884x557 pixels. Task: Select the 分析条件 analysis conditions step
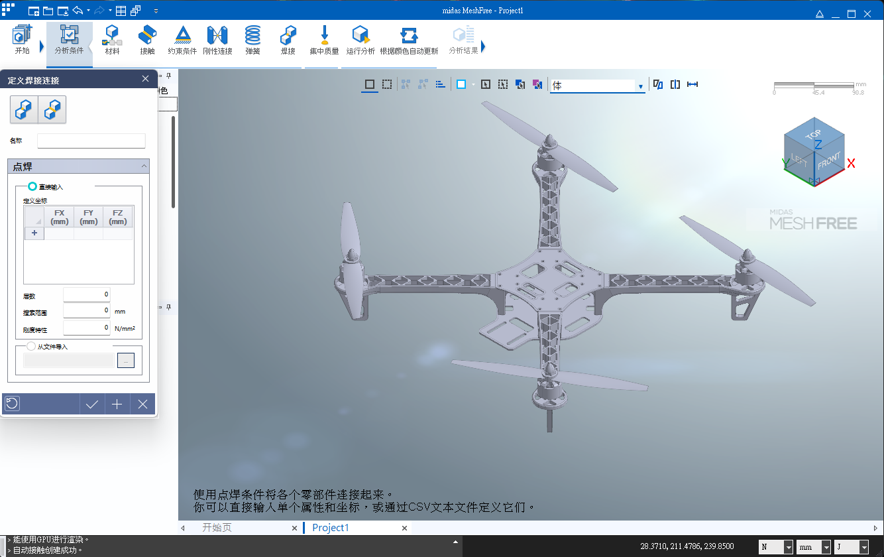pos(69,39)
